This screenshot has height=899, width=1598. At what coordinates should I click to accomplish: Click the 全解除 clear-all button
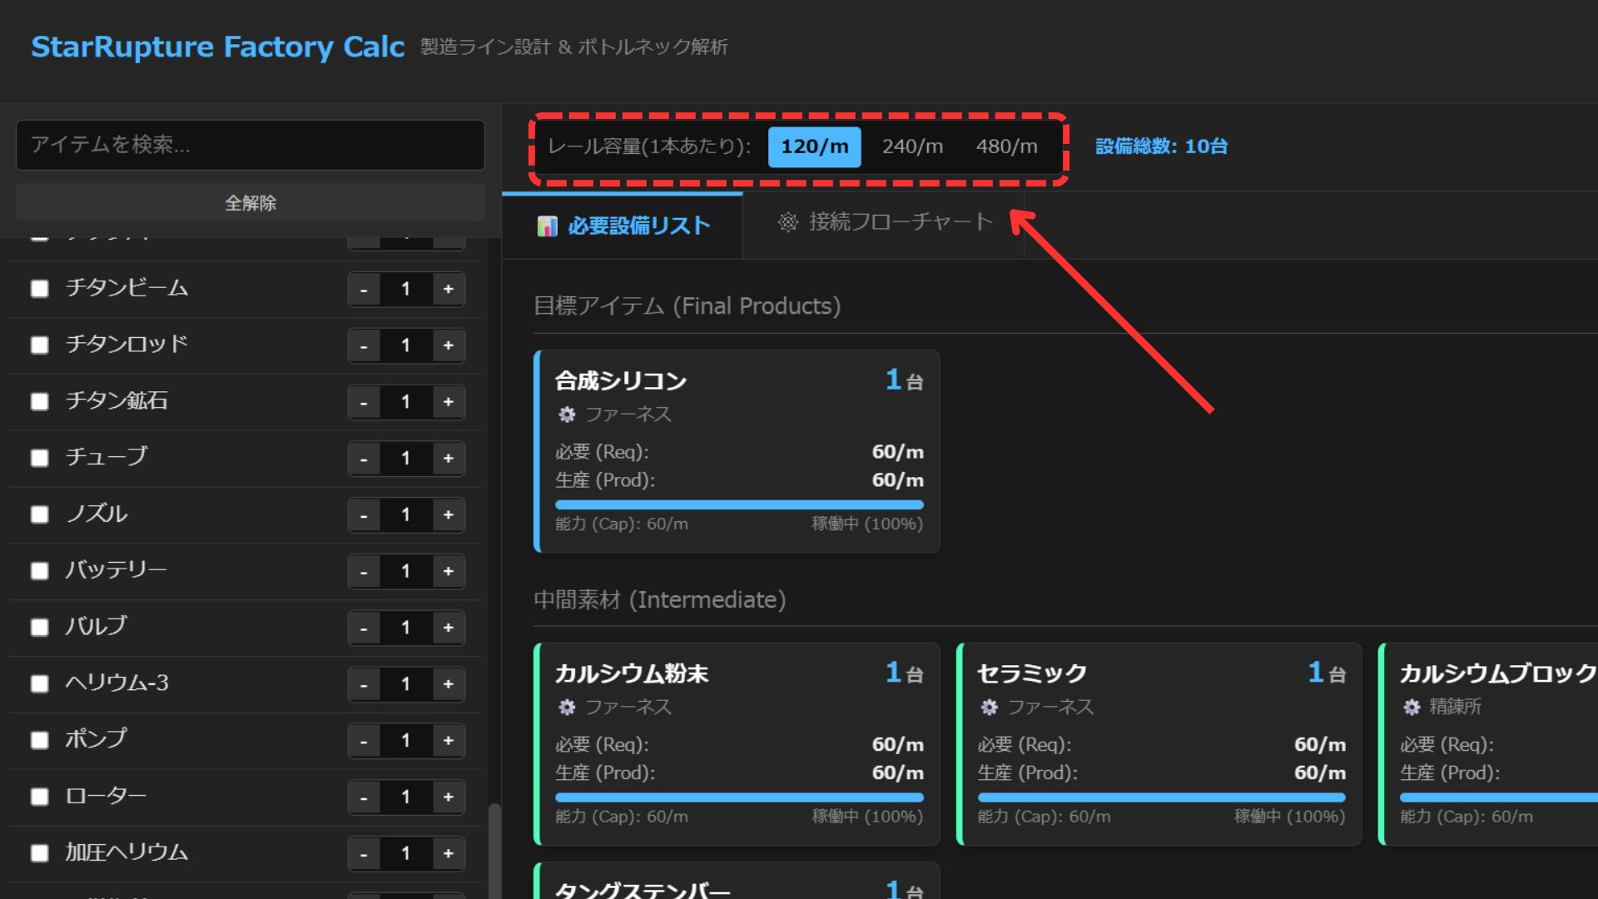pyautogui.click(x=250, y=203)
